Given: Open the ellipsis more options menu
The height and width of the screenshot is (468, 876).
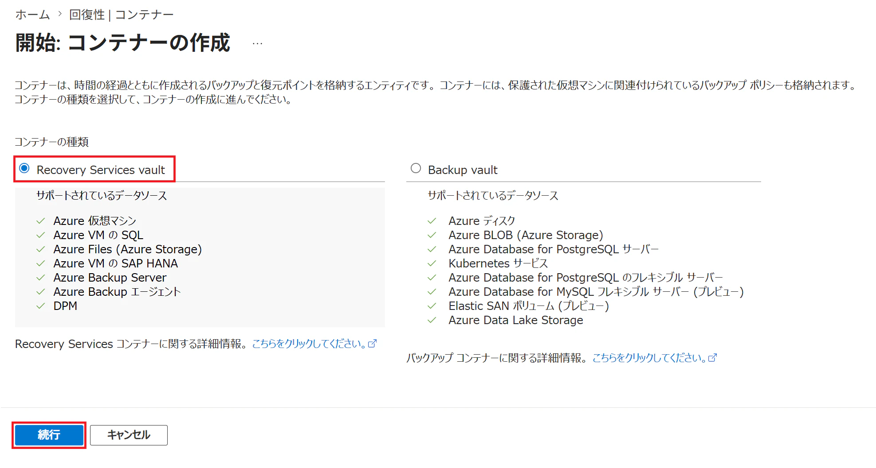Looking at the screenshot, I should tap(257, 43).
